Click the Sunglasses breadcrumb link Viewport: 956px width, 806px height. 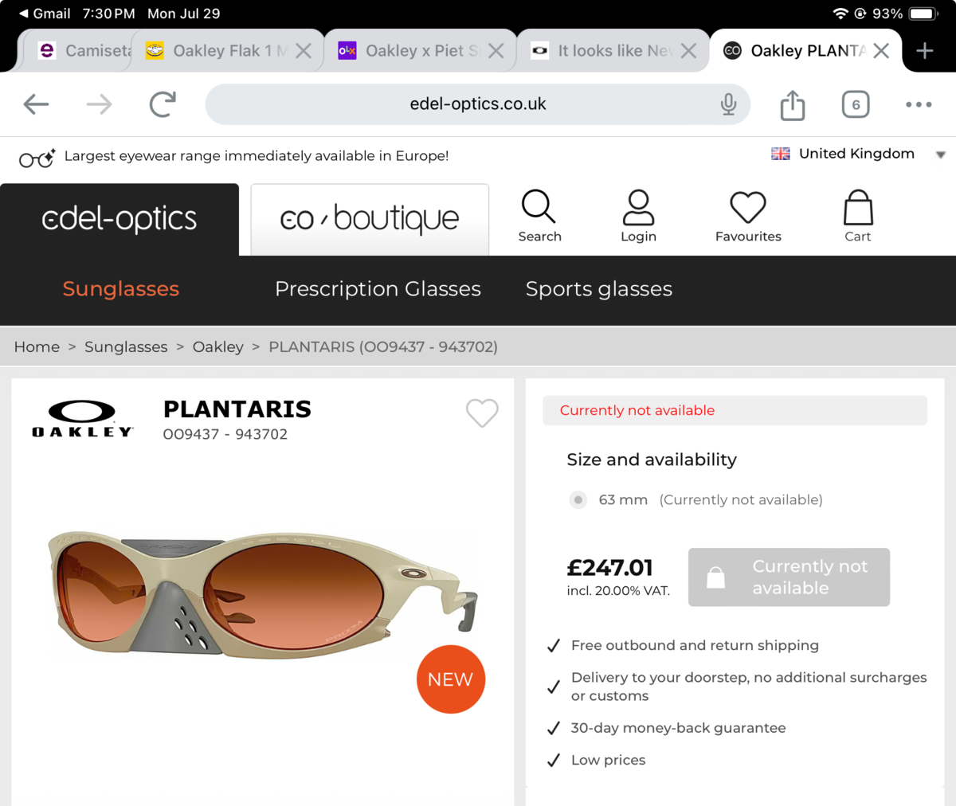126,347
